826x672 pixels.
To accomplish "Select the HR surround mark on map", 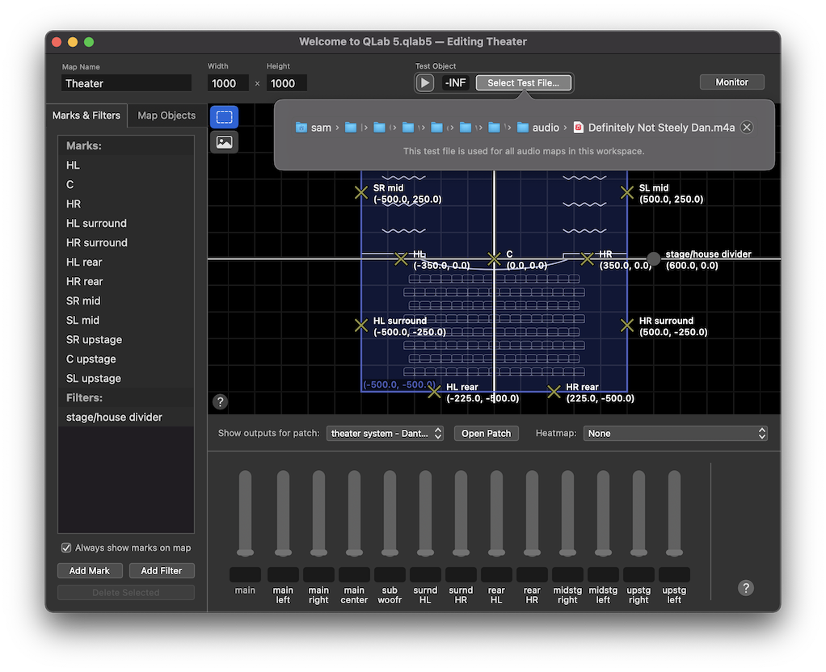I will (x=626, y=325).
